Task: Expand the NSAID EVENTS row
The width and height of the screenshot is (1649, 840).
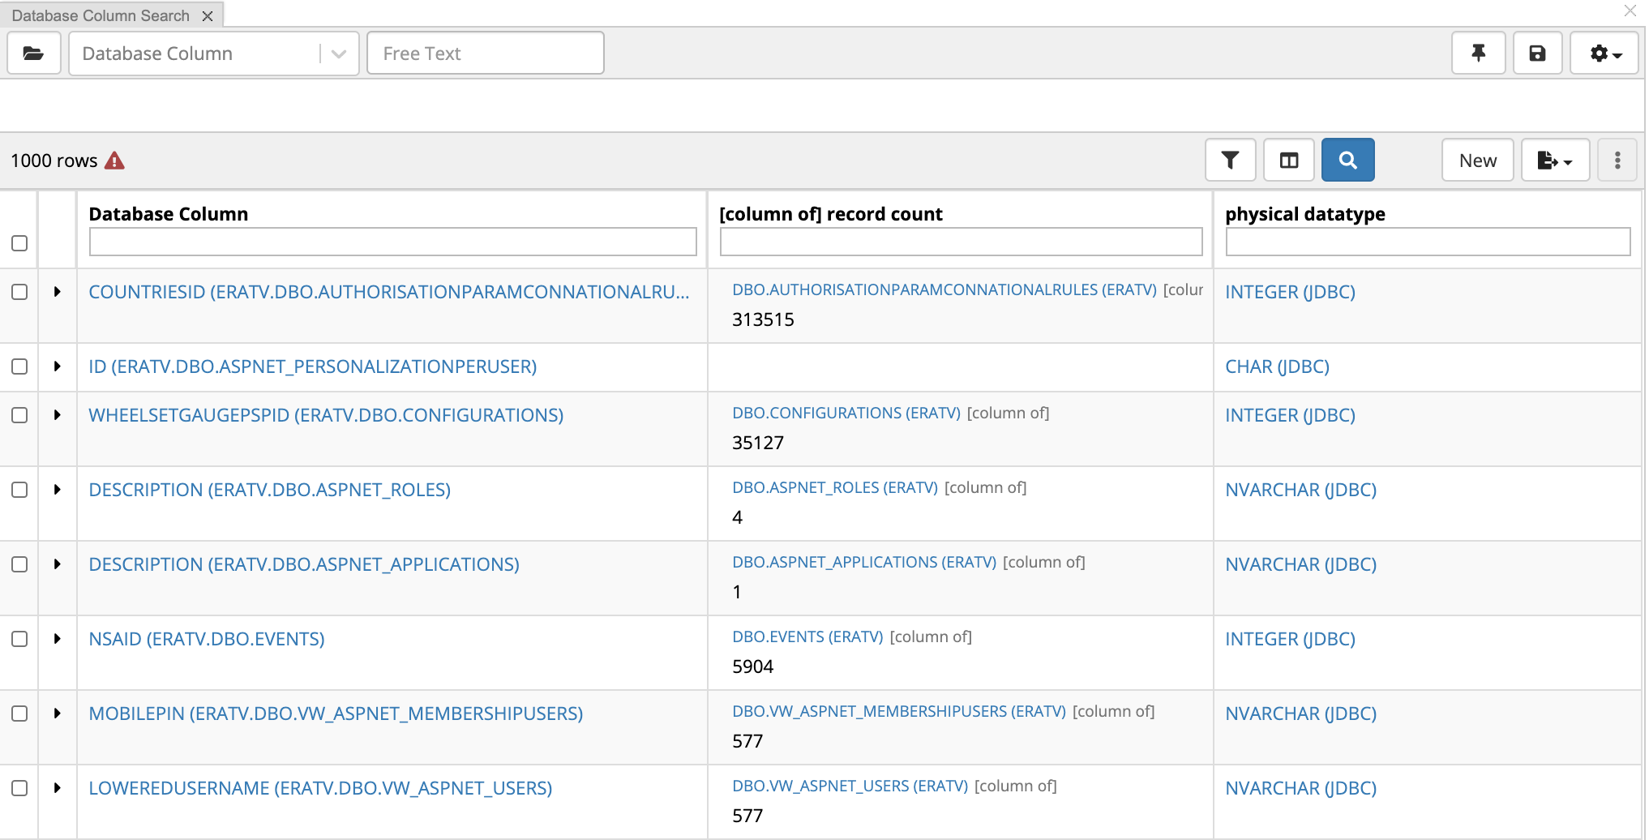Action: [x=57, y=639]
